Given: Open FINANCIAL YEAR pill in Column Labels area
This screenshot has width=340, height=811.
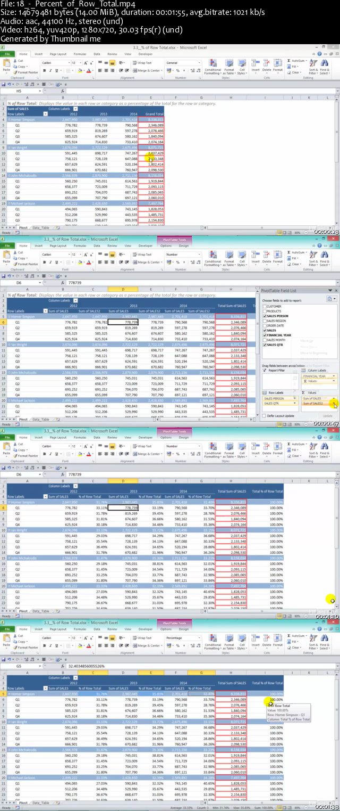Looking at the screenshot, I should (x=319, y=376).
